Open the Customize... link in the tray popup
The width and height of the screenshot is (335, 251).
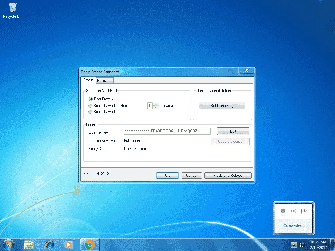294,226
